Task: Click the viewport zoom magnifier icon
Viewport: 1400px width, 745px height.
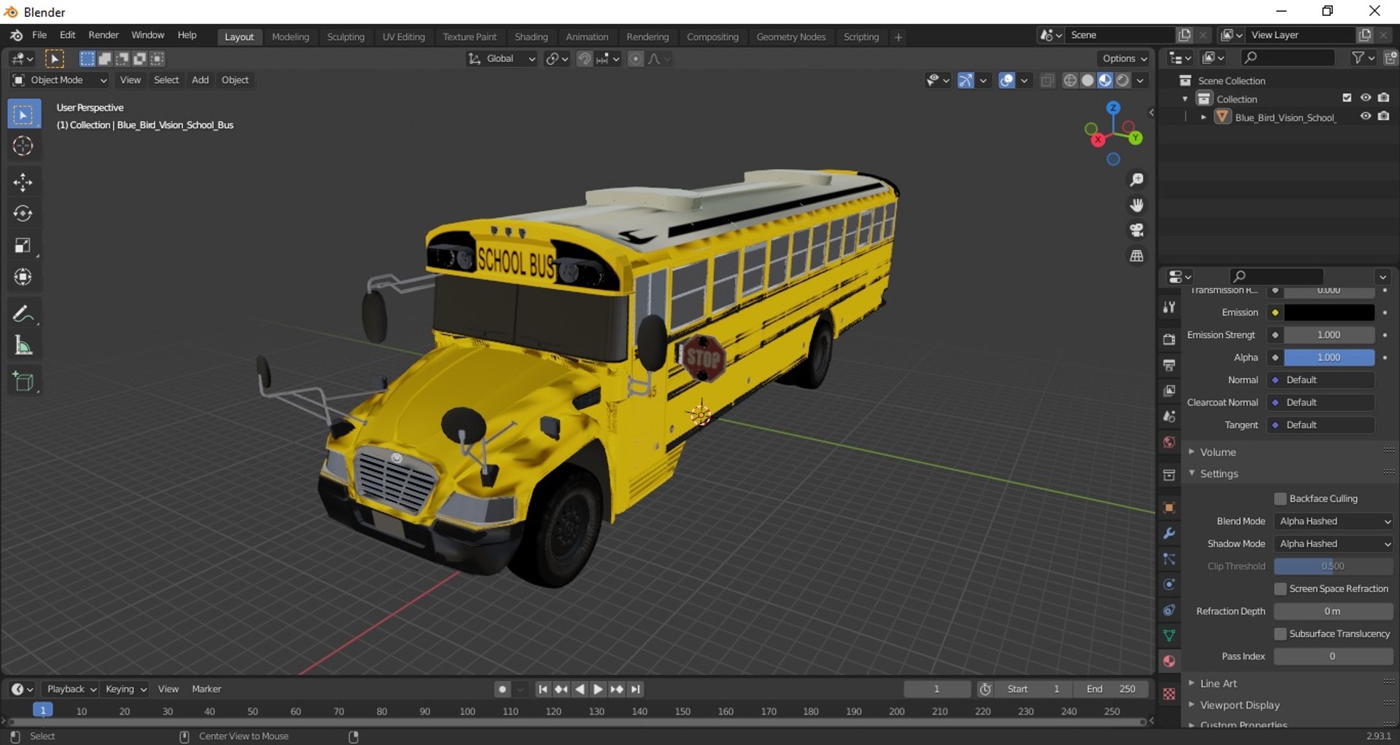Action: [x=1136, y=180]
